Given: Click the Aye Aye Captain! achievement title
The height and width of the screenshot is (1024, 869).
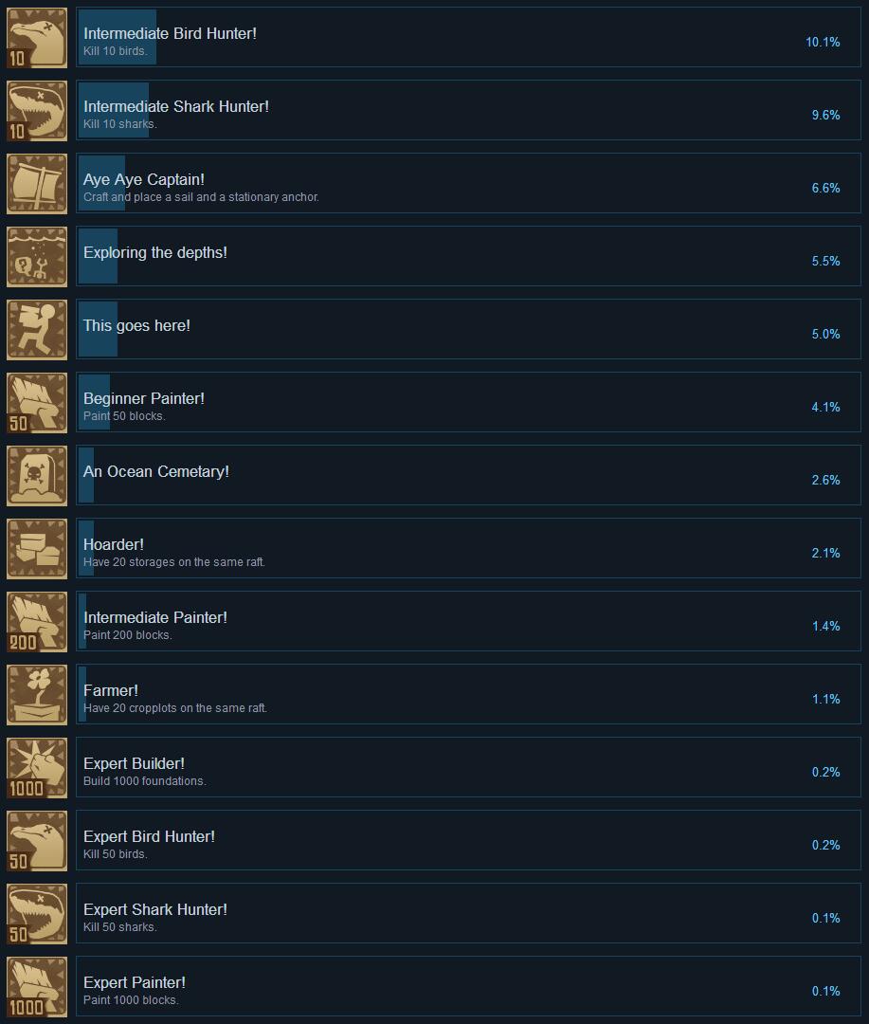Looking at the screenshot, I should (x=144, y=179).
